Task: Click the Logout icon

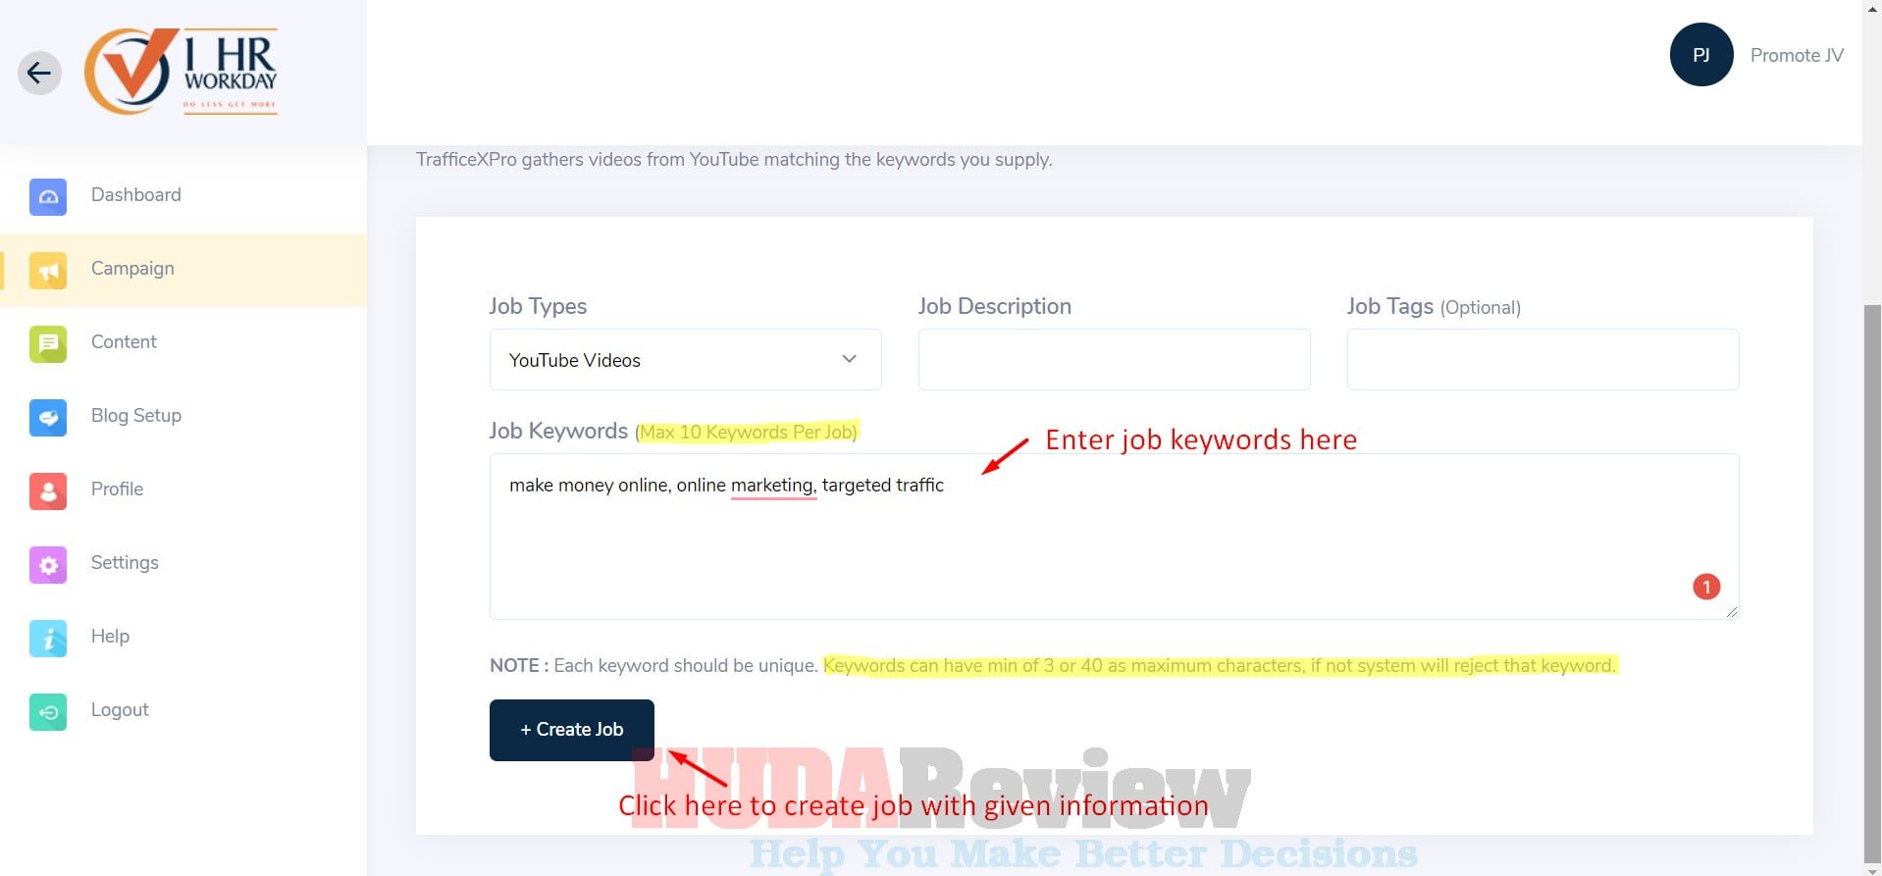Action: pyautogui.click(x=48, y=711)
